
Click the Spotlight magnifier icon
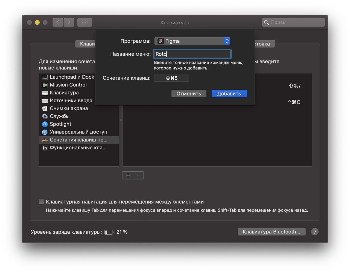pyautogui.click(x=45, y=124)
